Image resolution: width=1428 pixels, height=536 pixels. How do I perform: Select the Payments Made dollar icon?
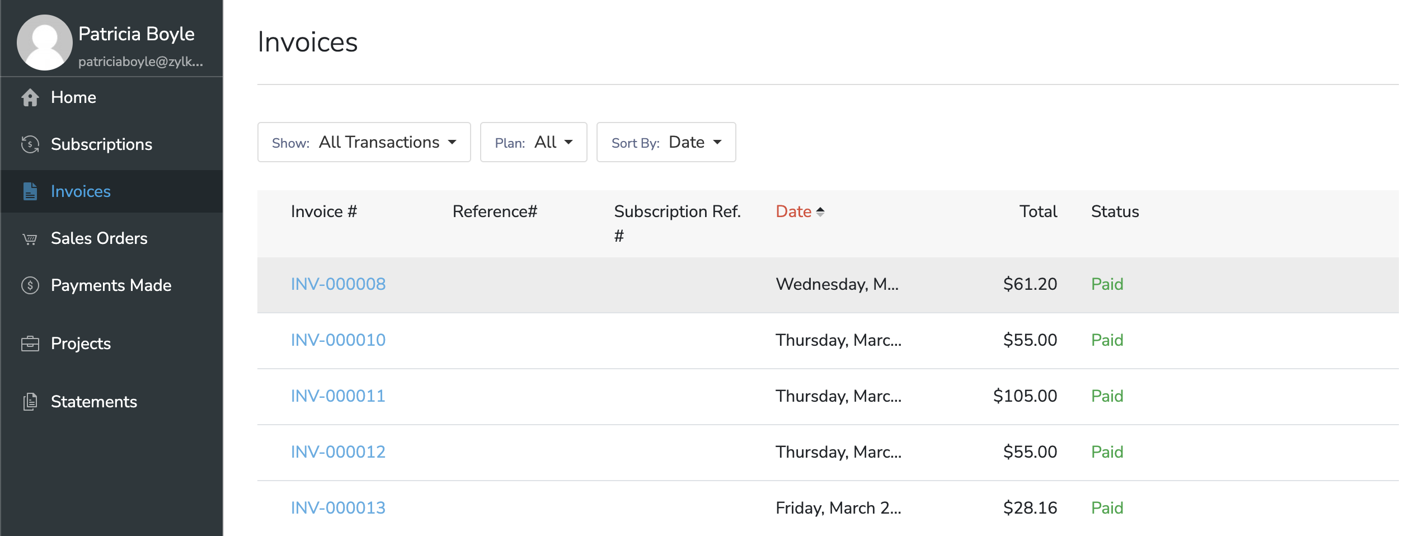tap(29, 285)
